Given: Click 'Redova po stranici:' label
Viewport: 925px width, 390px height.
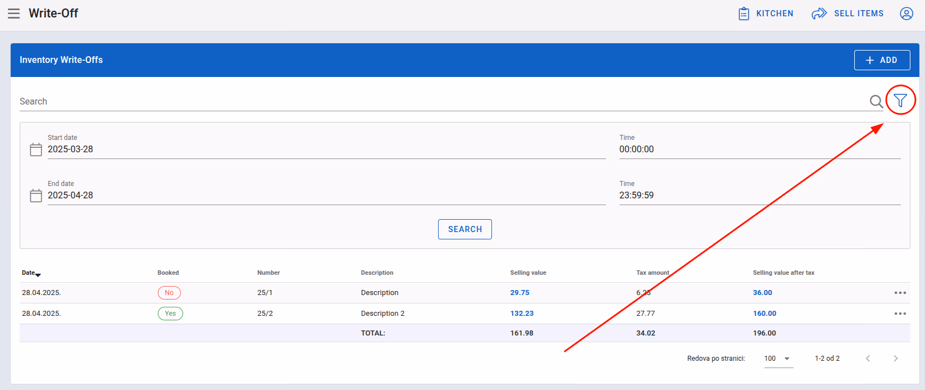Looking at the screenshot, I should (716, 359).
